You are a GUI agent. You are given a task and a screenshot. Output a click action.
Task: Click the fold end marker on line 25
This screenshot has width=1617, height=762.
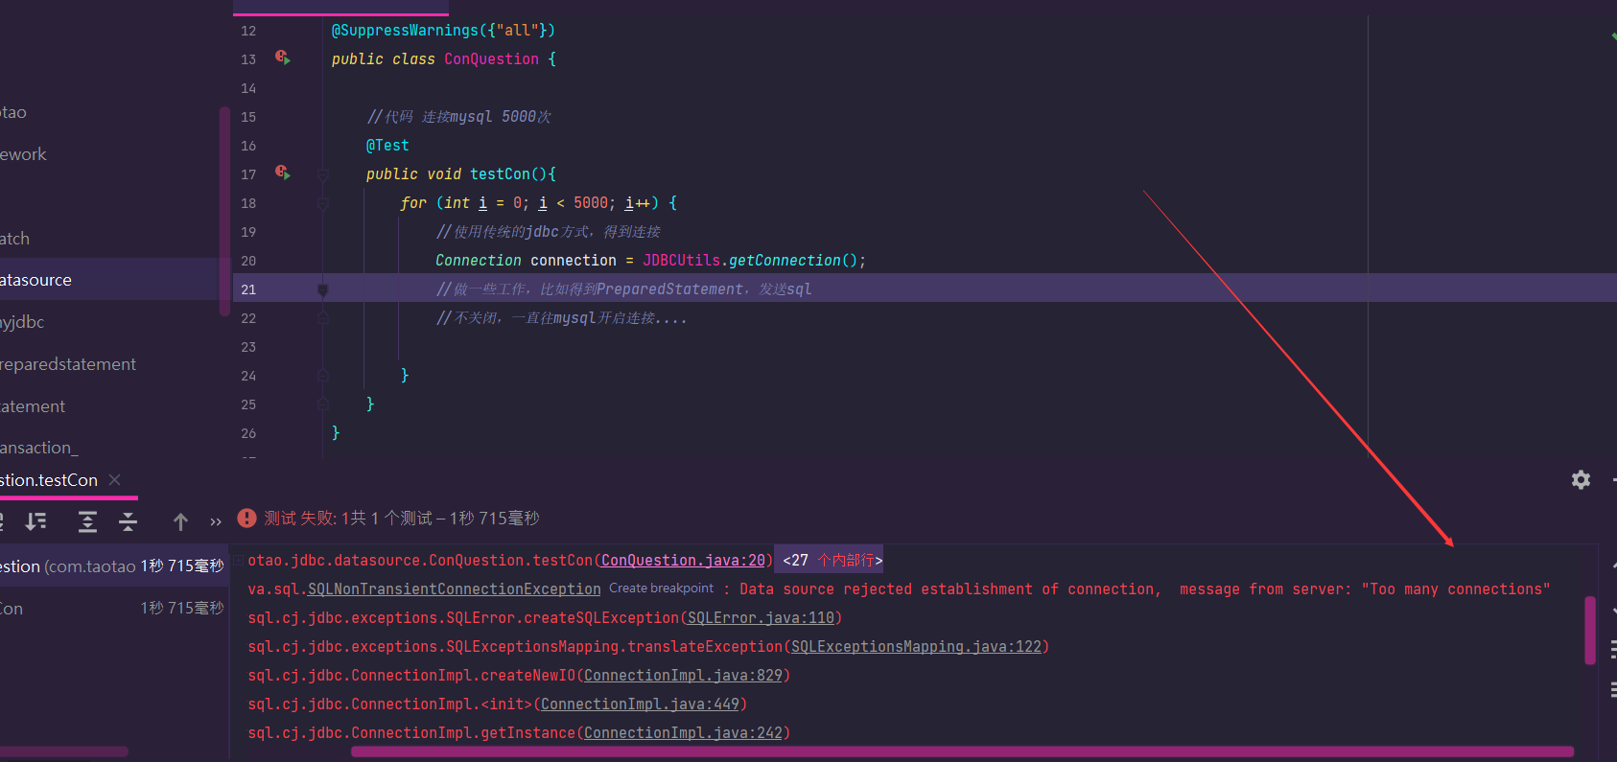click(323, 404)
